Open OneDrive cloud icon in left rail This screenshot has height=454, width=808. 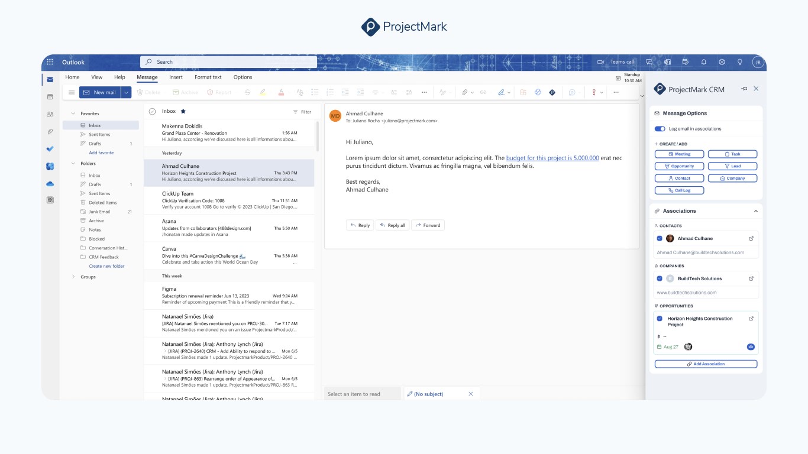pos(50,184)
